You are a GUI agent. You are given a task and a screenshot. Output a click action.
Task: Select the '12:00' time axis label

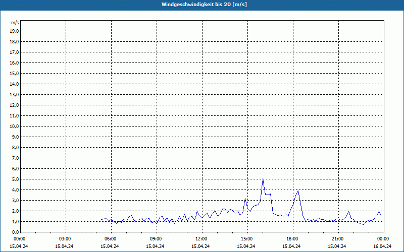point(201,239)
